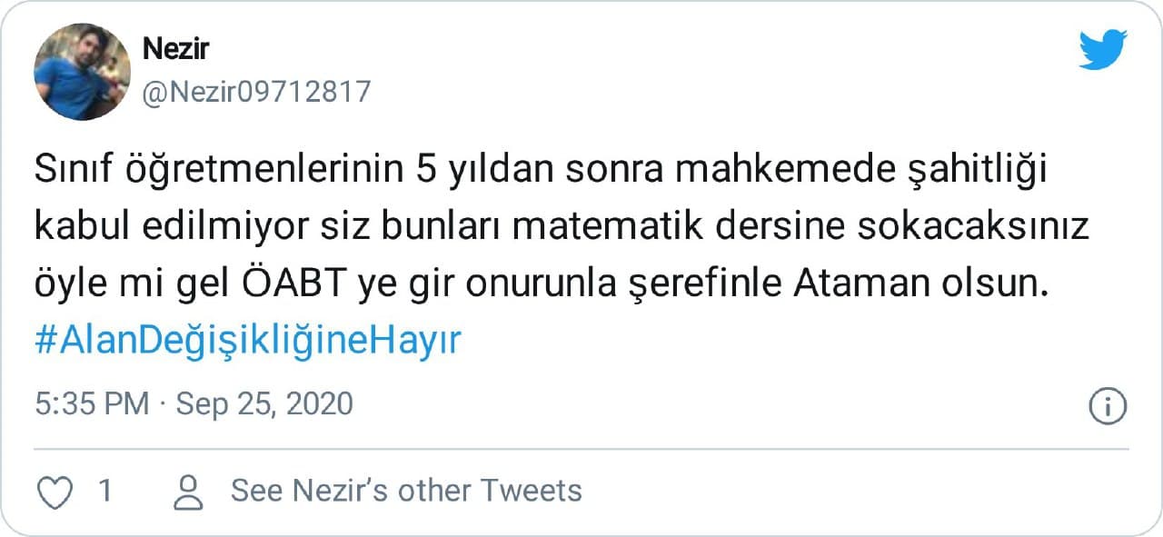Screen dimensions: 1163x537
Task: Click the like count number 1
Action: click(x=104, y=492)
